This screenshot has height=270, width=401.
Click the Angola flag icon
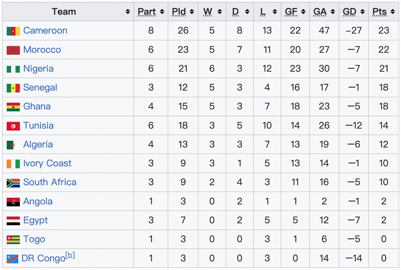pos(13,202)
